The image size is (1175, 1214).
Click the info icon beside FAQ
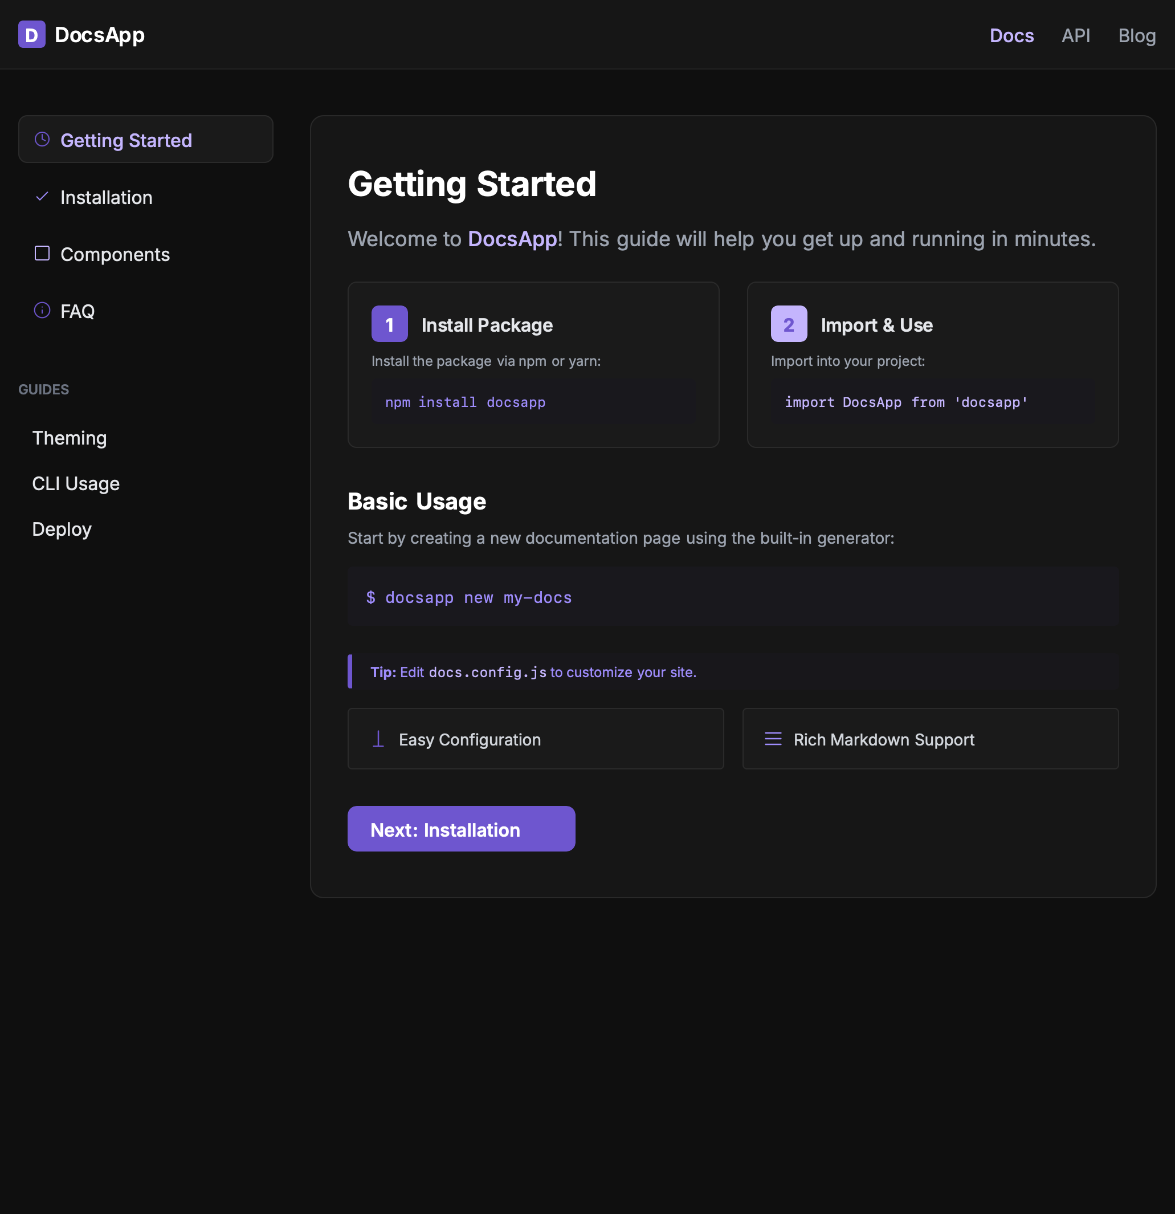42,310
